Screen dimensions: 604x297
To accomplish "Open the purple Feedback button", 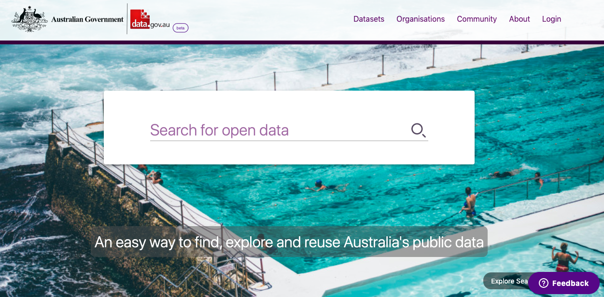I will click(x=564, y=283).
